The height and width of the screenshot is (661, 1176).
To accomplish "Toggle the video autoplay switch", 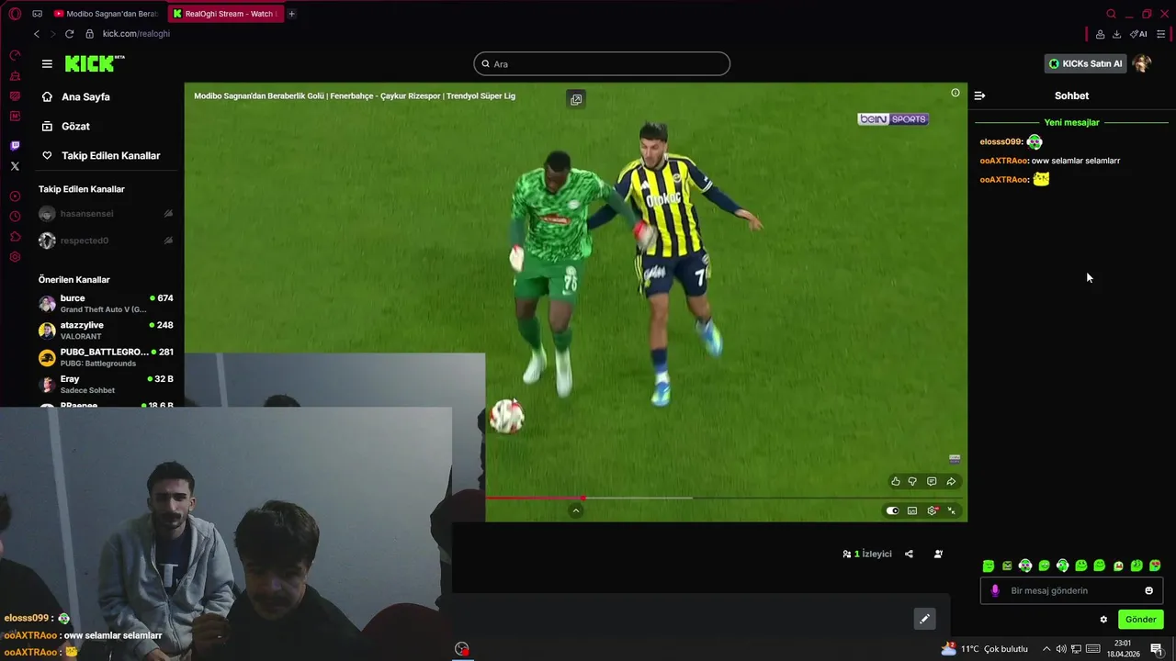I will tap(892, 510).
